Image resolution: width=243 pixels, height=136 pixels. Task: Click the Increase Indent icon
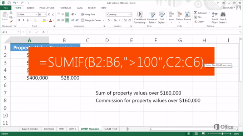(77, 20)
